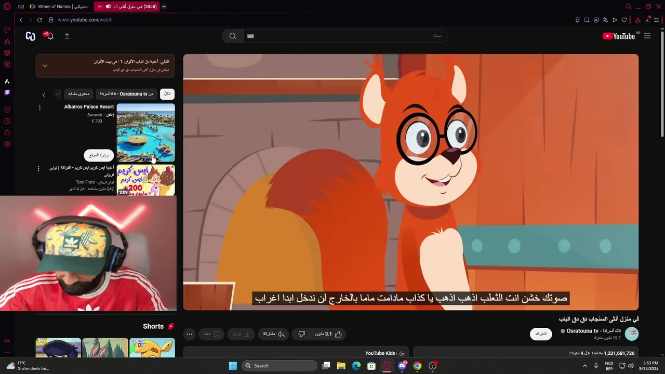Viewport: 665px width, 374px height.
Task: Click the 'حفظ' save button
Action: 211,334
